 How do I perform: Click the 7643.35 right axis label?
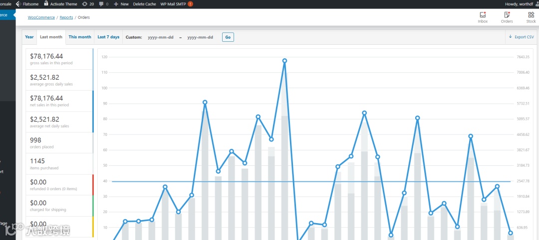523,57
